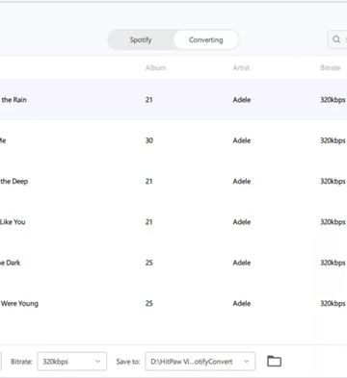This screenshot has height=378, width=347.
Task: Click the 'Bitrate:' label at bottom
Action: click(x=21, y=362)
